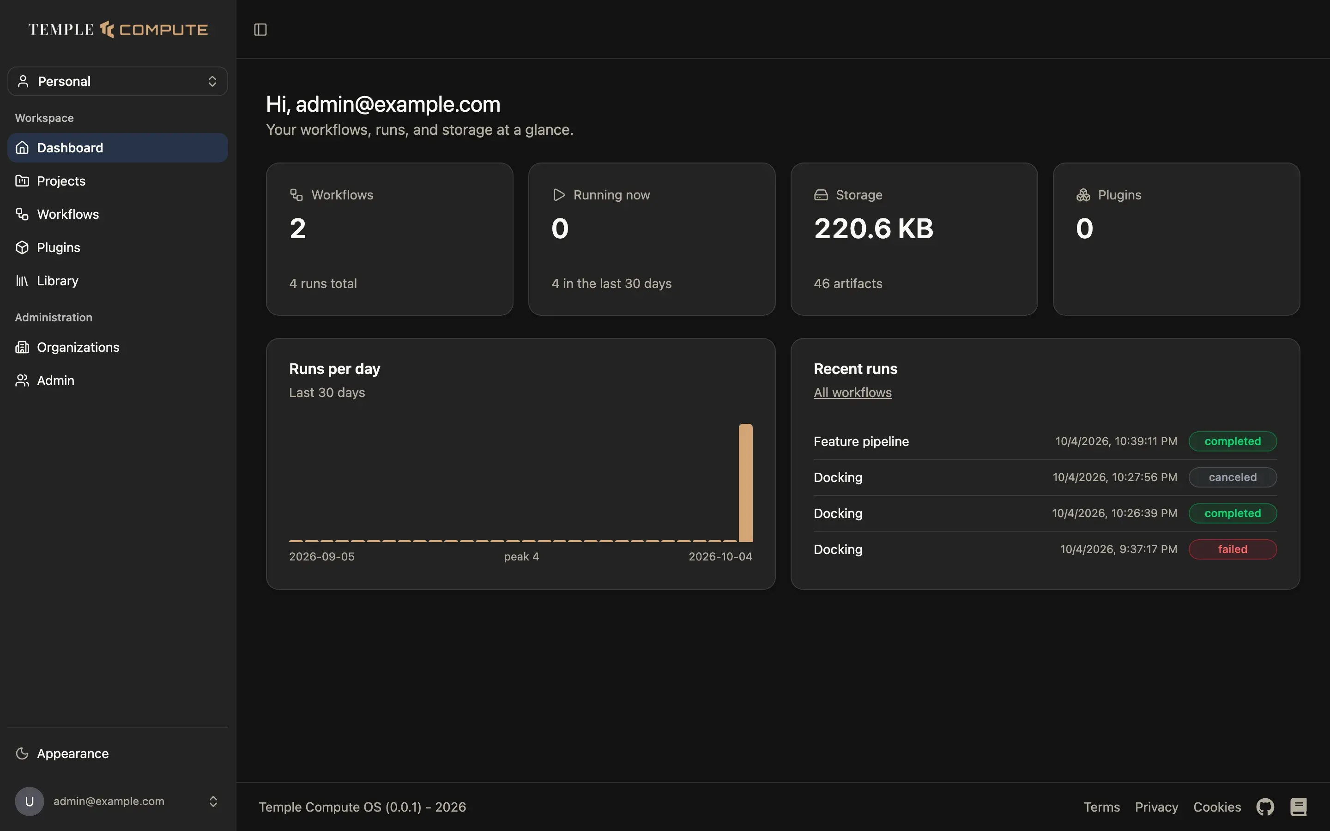
Task: Click '4 in the last 30 days' text
Action: pos(611,283)
